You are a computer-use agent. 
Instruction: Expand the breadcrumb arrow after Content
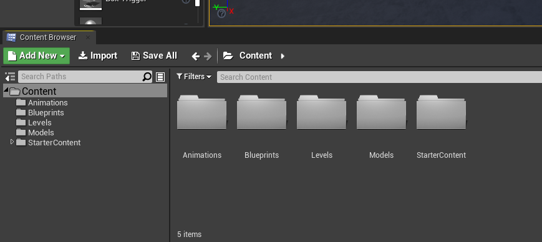283,56
